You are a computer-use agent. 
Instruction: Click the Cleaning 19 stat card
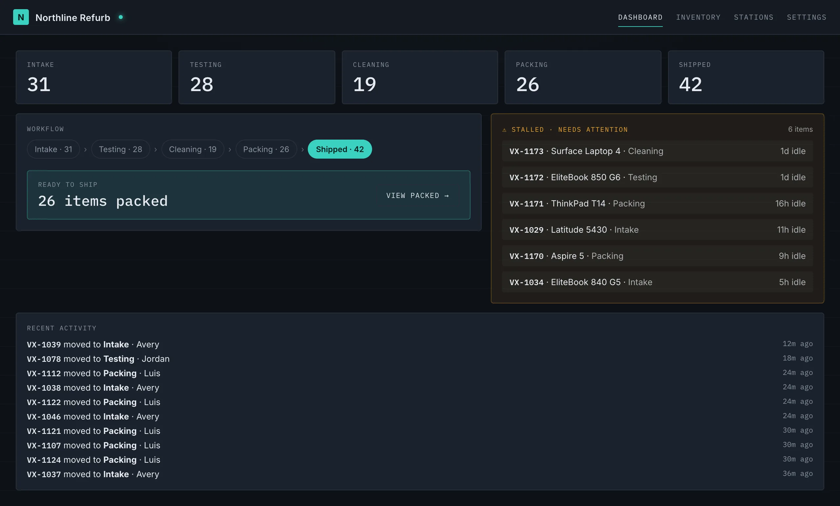[x=420, y=77]
